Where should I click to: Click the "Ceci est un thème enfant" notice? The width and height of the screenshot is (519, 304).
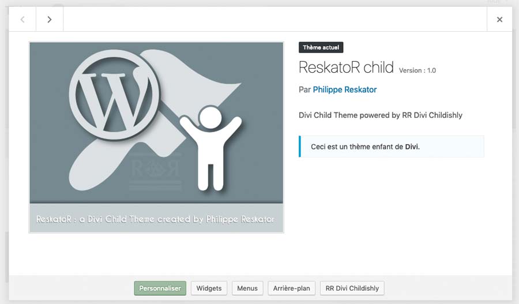(358, 147)
